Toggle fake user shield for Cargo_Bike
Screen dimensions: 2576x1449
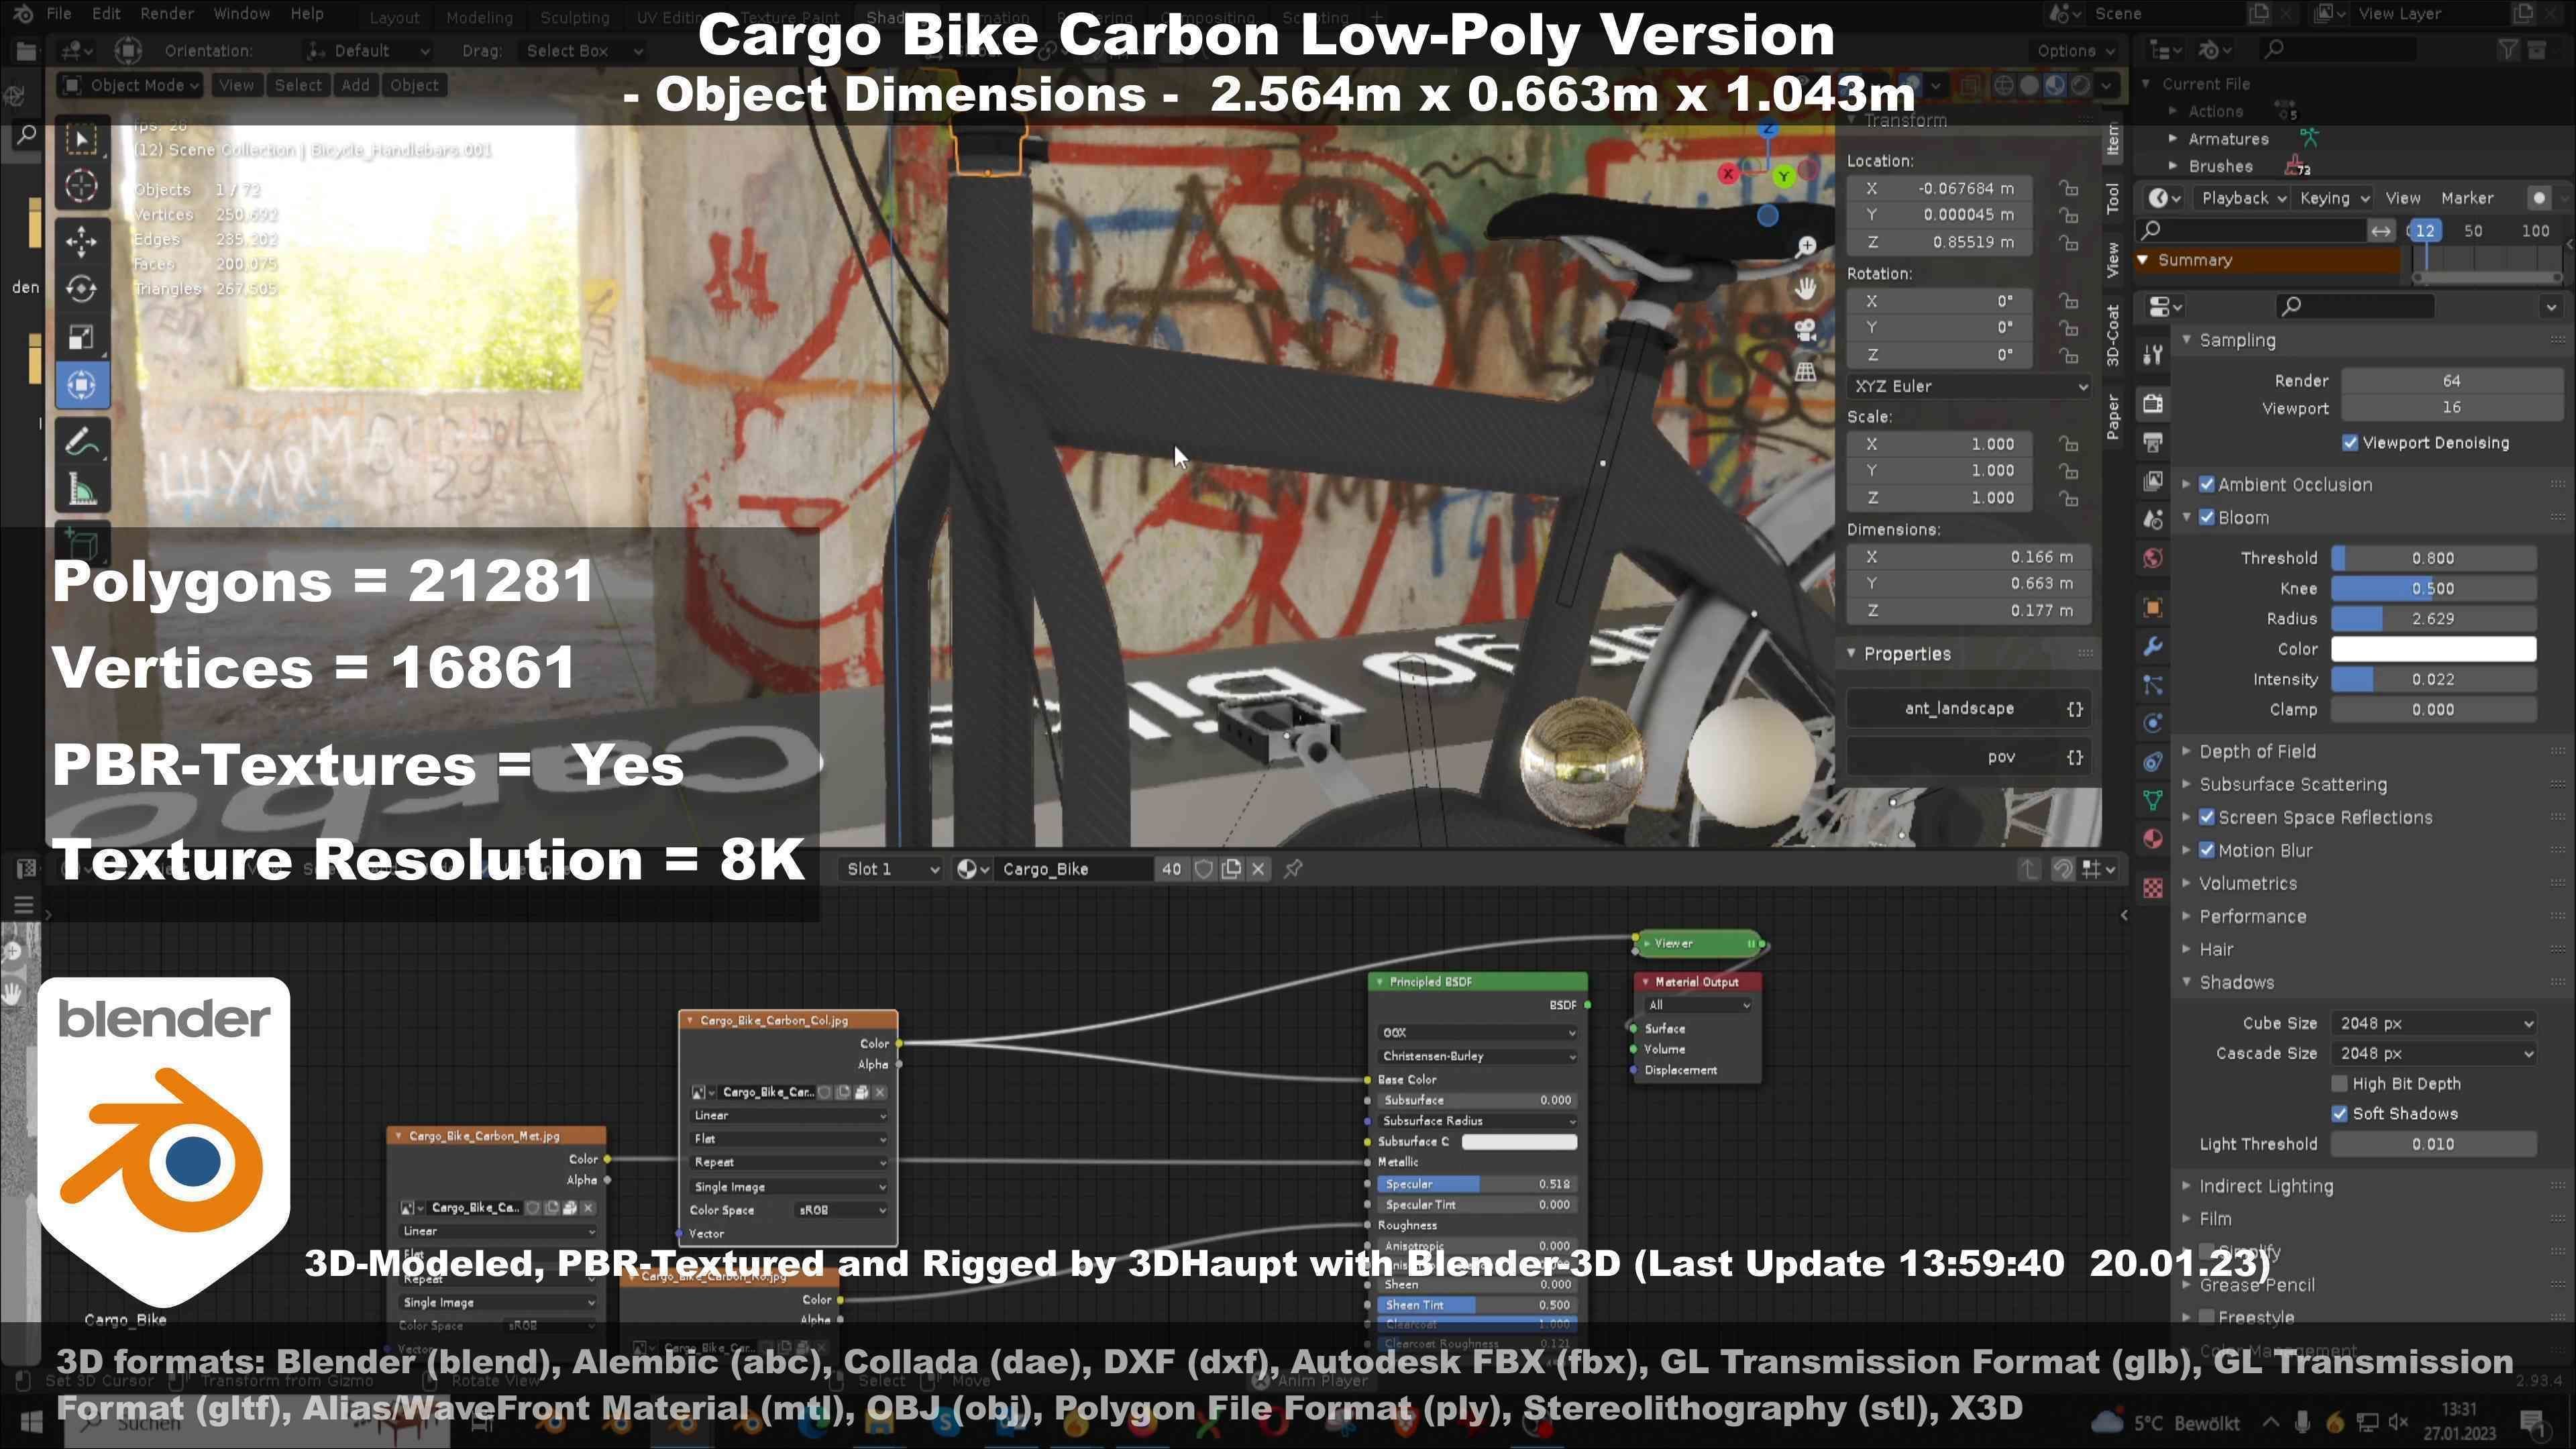point(1204,869)
